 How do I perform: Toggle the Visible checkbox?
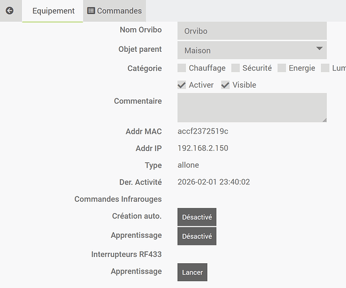pyautogui.click(x=226, y=85)
